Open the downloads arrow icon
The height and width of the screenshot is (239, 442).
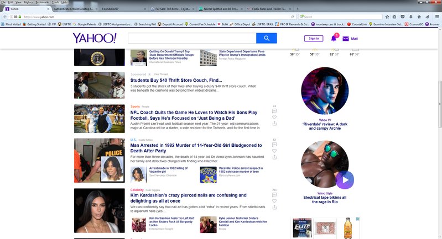410,17
